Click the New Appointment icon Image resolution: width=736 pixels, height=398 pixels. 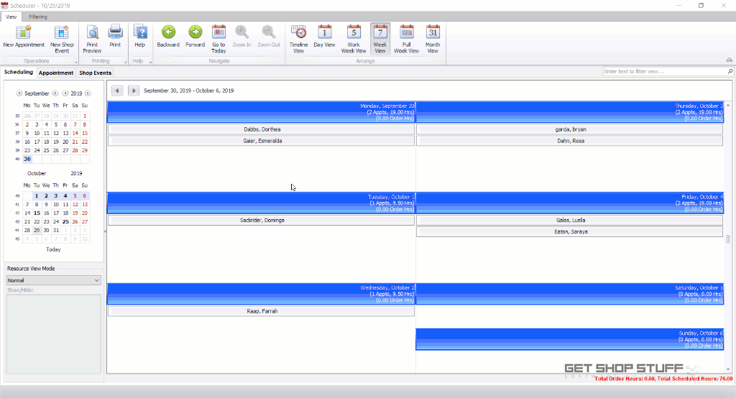pos(24,33)
